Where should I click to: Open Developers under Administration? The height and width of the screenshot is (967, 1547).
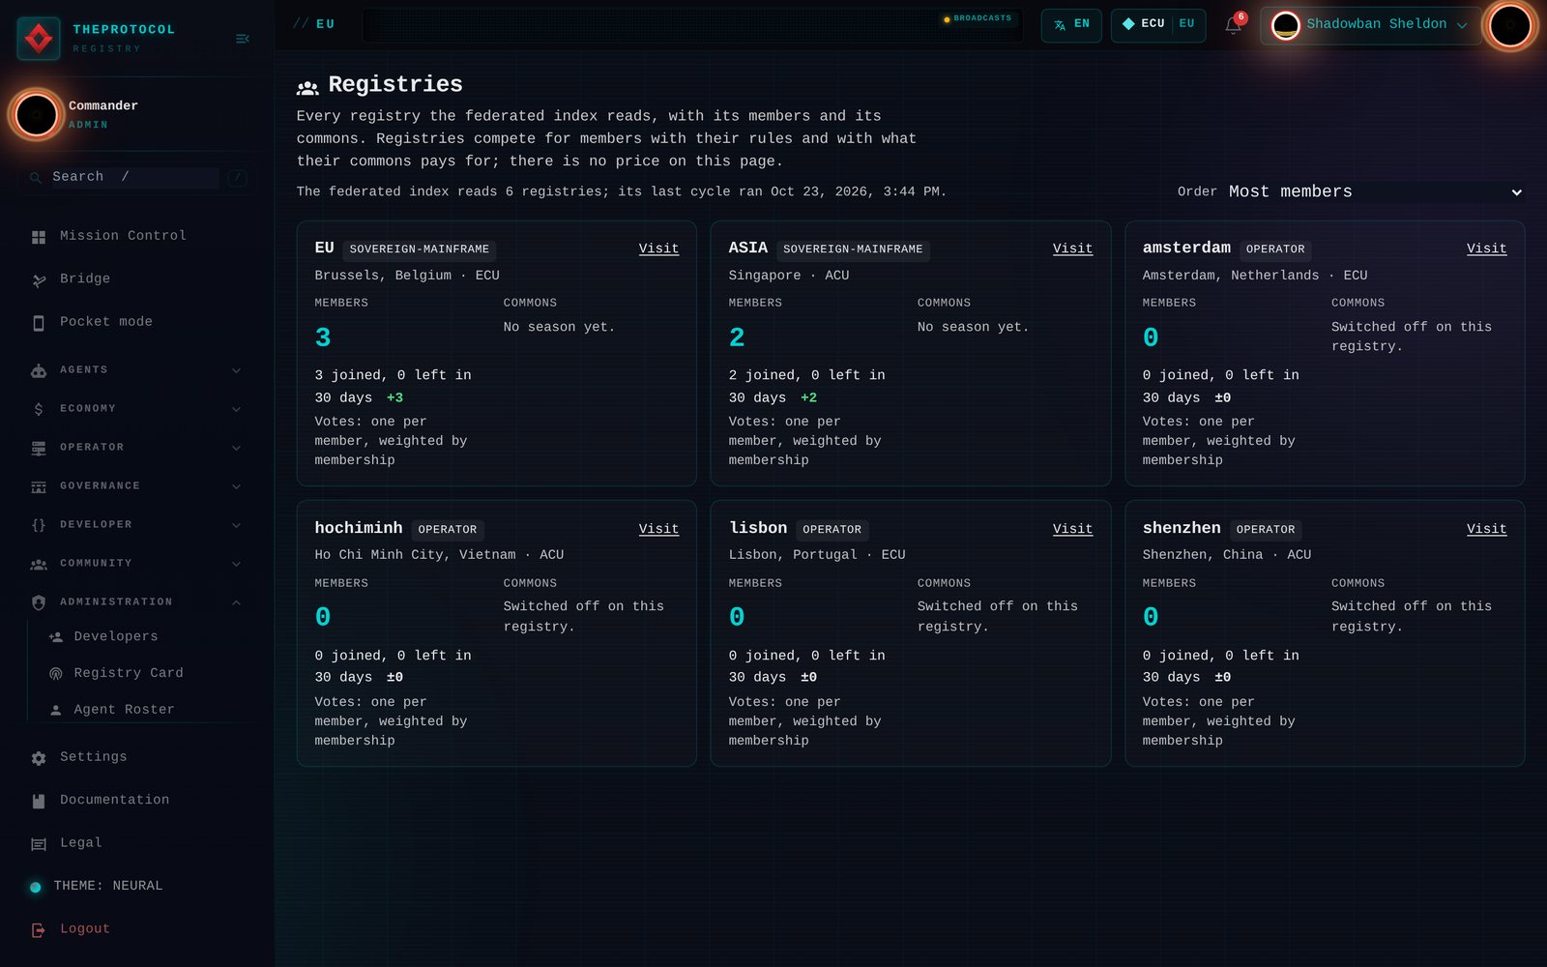pyautogui.click(x=116, y=636)
